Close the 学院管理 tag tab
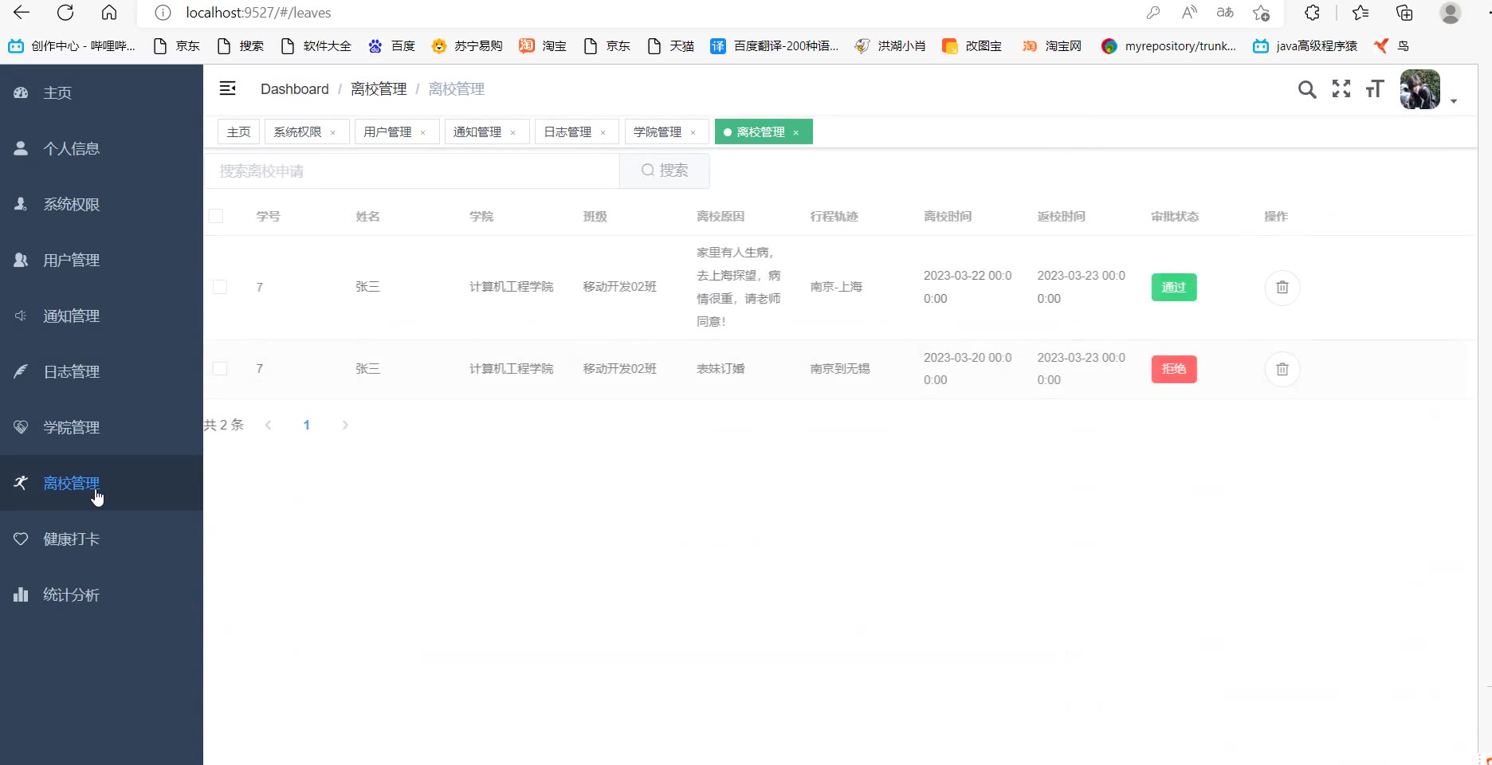The image size is (1492, 765). tap(693, 132)
